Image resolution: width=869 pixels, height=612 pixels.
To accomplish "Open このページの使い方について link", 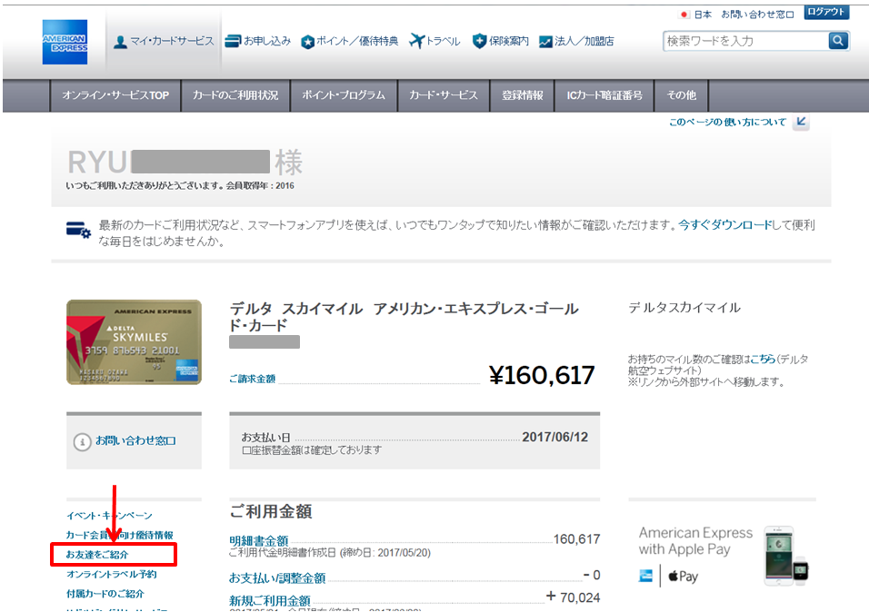I will click(x=728, y=123).
